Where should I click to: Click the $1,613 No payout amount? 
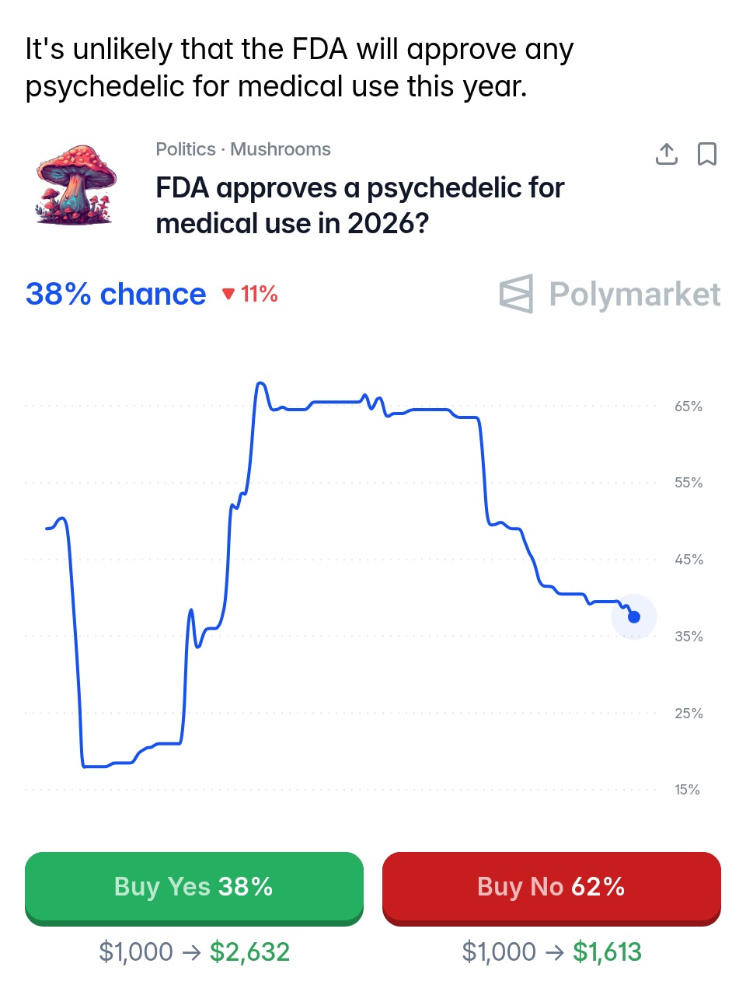click(607, 951)
